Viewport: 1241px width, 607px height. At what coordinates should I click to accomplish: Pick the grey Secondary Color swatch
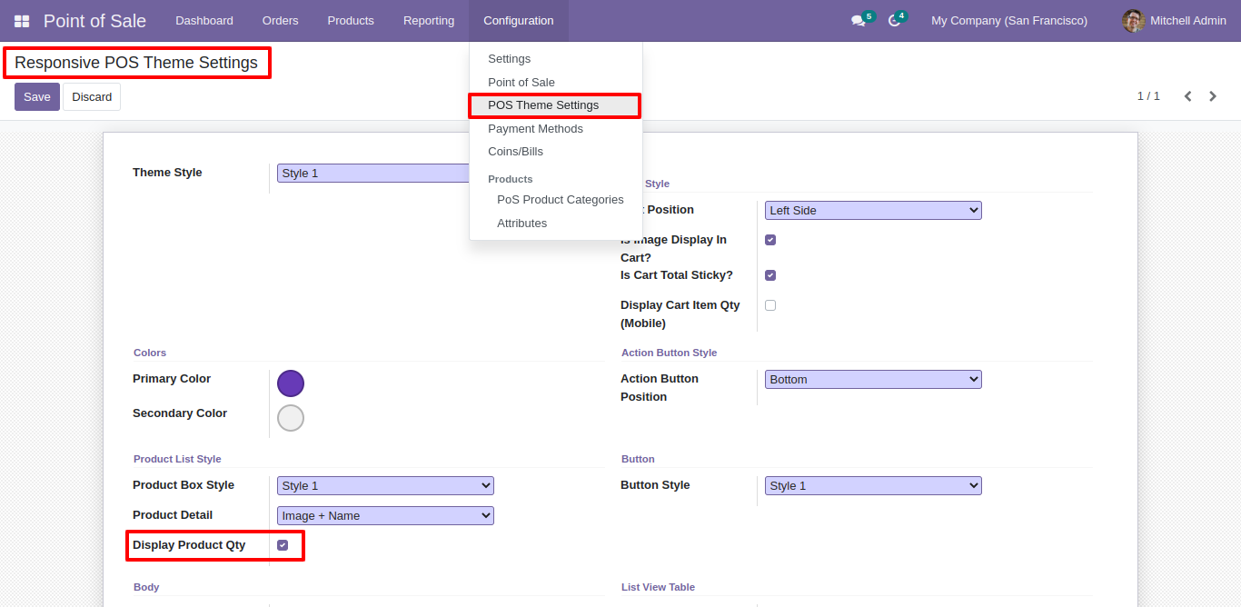click(291, 418)
